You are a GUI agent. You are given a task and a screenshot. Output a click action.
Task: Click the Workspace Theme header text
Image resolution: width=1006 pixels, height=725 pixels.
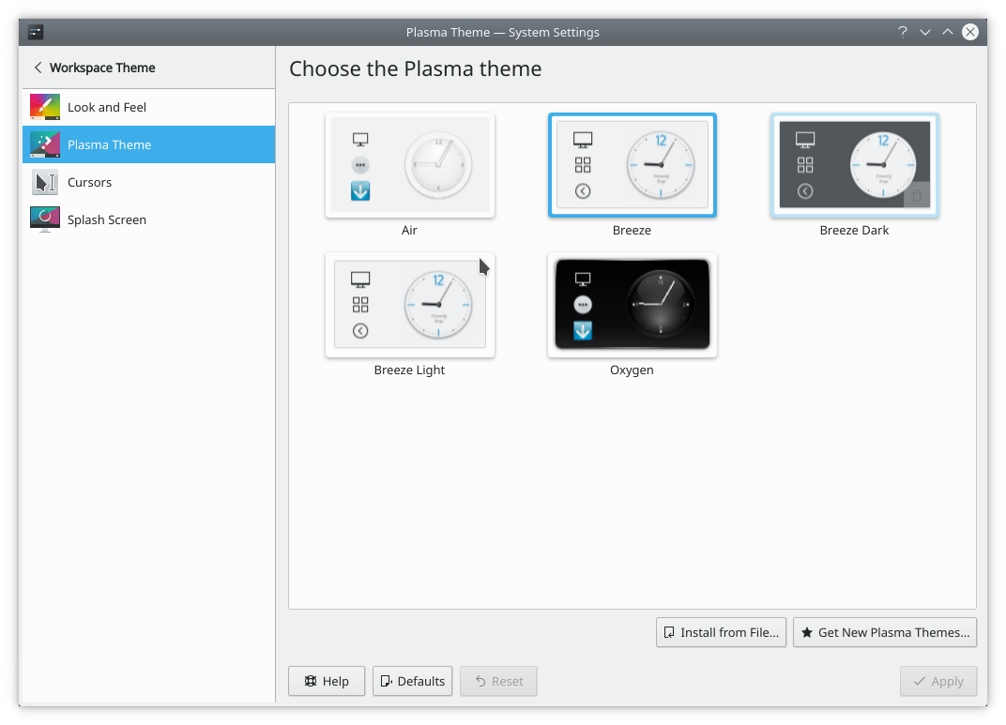102,68
